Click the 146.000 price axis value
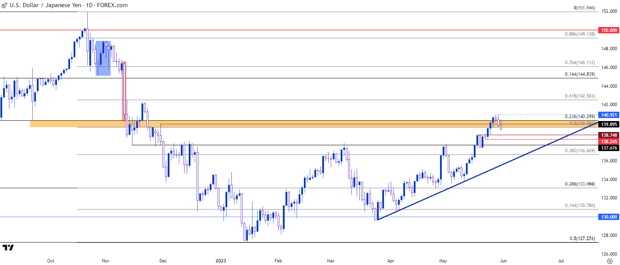 609,67
